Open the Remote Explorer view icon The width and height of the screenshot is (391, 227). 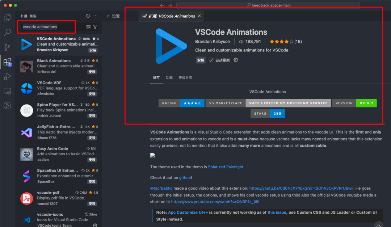pyautogui.click(x=7, y=91)
